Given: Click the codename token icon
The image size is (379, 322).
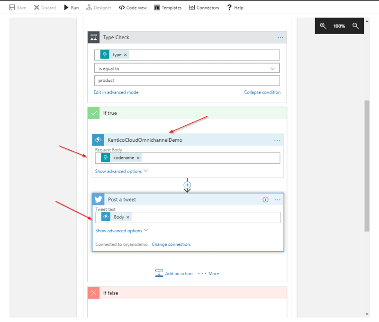Looking at the screenshot, I should (106, 158).
